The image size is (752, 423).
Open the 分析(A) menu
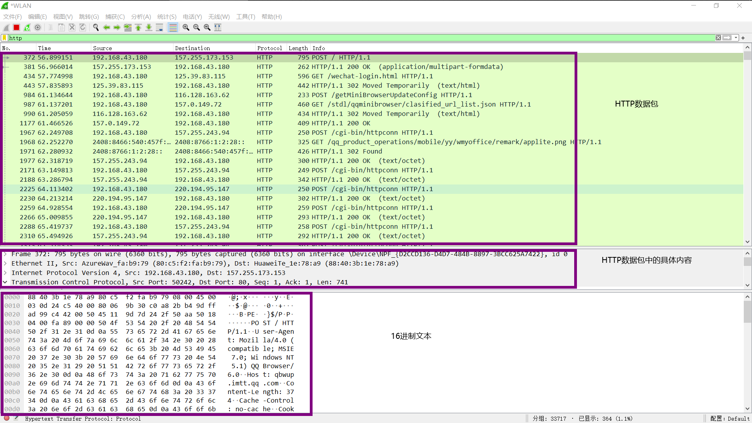click(141, 17)
